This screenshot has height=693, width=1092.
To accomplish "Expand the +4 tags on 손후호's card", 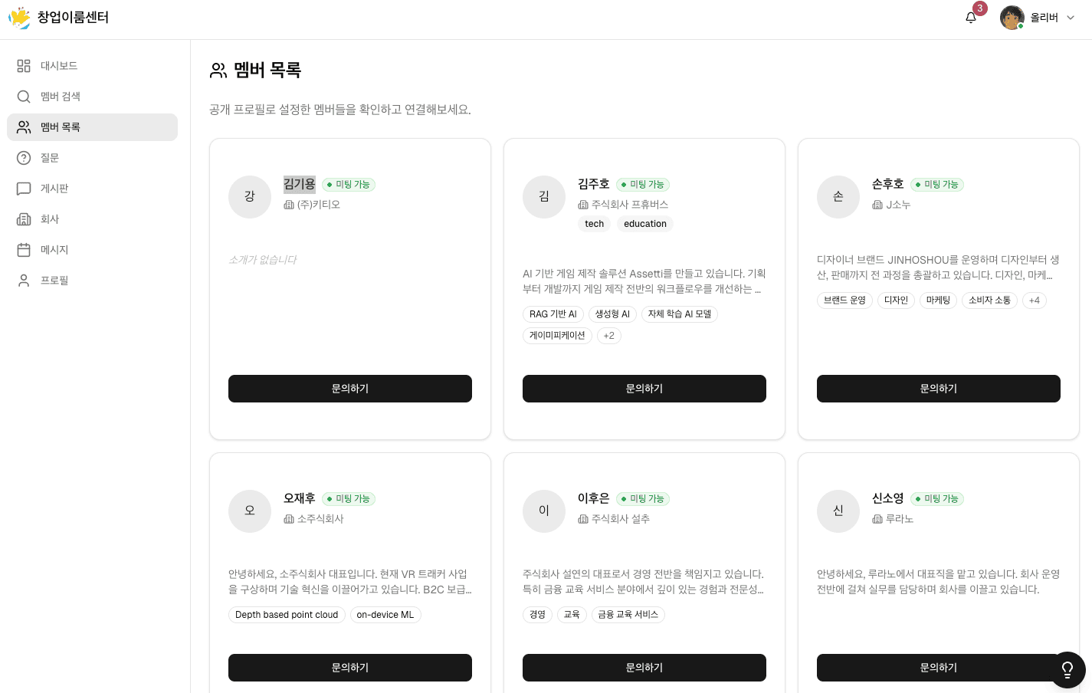I will 1034,301.
